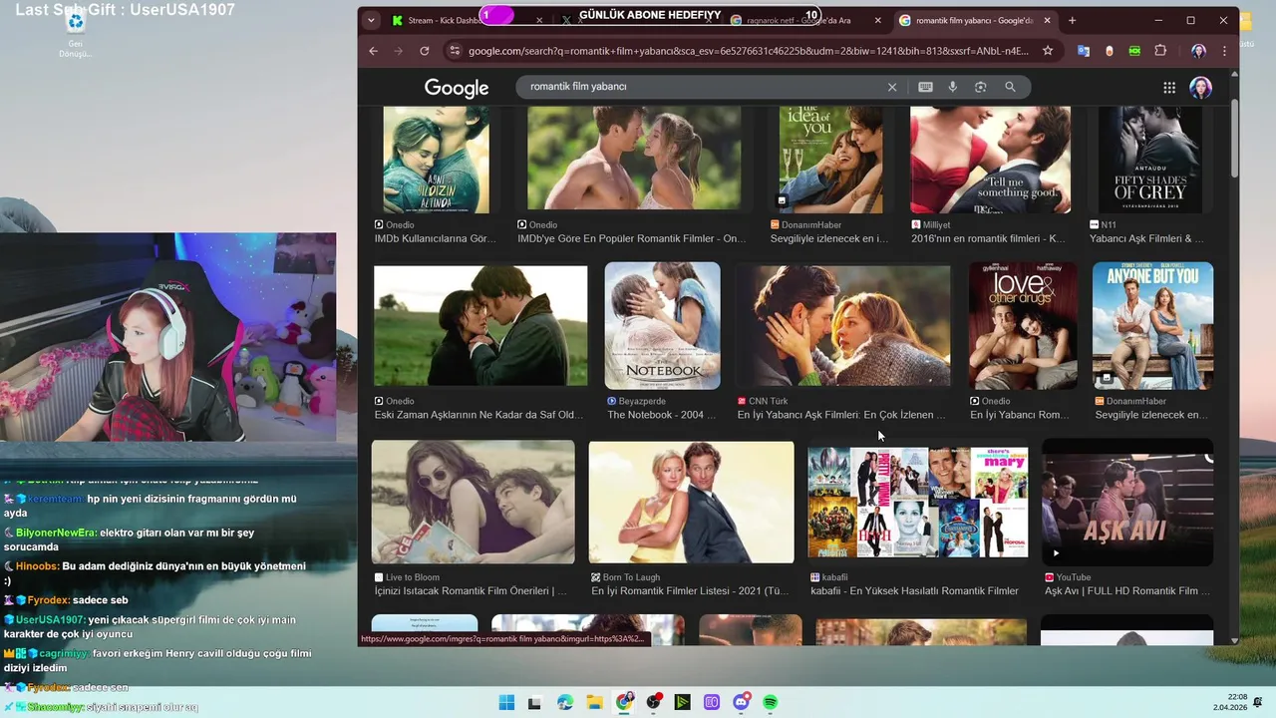Open Microsoft Edge from the taskbar

coord(565,702)
